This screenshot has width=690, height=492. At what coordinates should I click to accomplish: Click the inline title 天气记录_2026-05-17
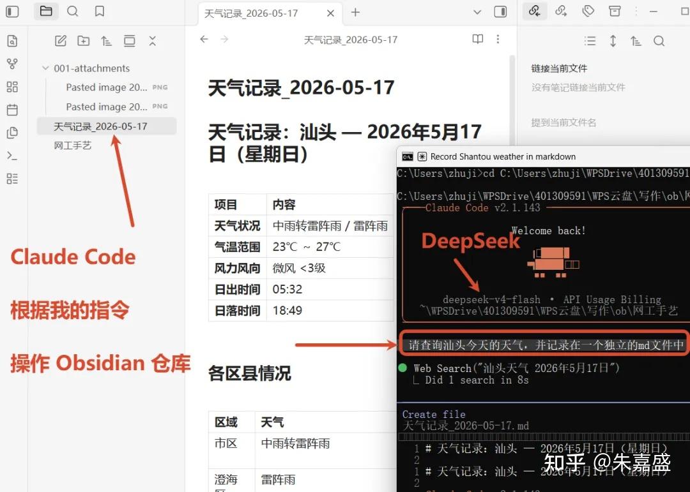pyautogui.click(x=301, y=87)
